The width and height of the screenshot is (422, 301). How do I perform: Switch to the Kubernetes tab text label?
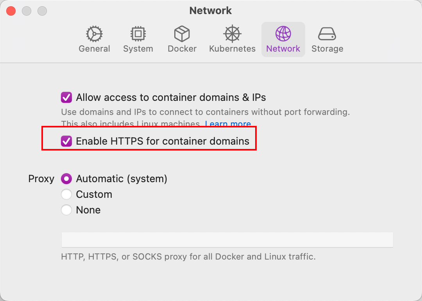pos(232,49)
